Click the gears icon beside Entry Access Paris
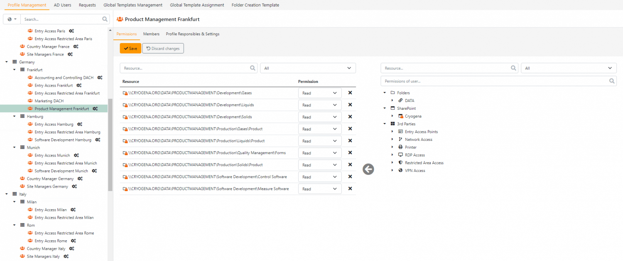The width and height of the screenshot is (623, 261). 71,31
